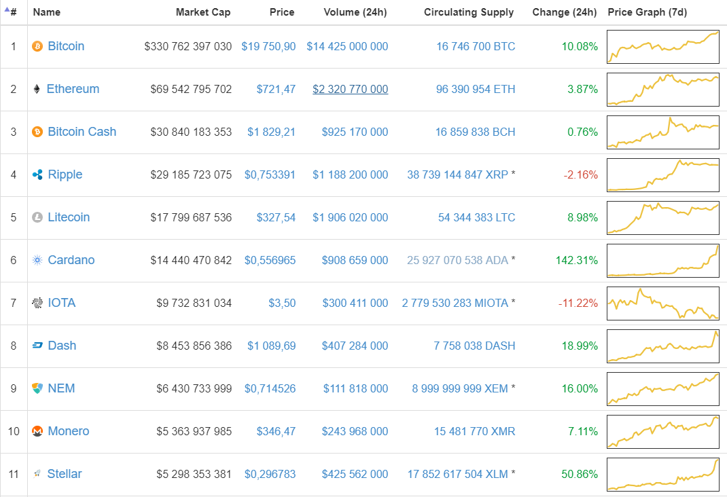727x497 pixels.
Task: Click the Ripple triangle logo icon
Action: click(37, 174)
